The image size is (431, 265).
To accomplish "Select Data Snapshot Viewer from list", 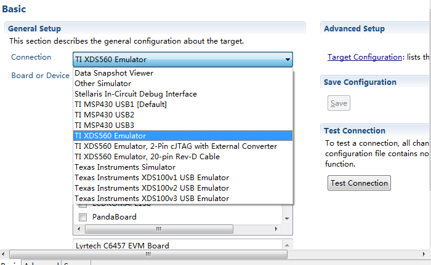I will (114, 73).
